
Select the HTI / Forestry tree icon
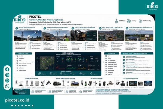(140, 21)
